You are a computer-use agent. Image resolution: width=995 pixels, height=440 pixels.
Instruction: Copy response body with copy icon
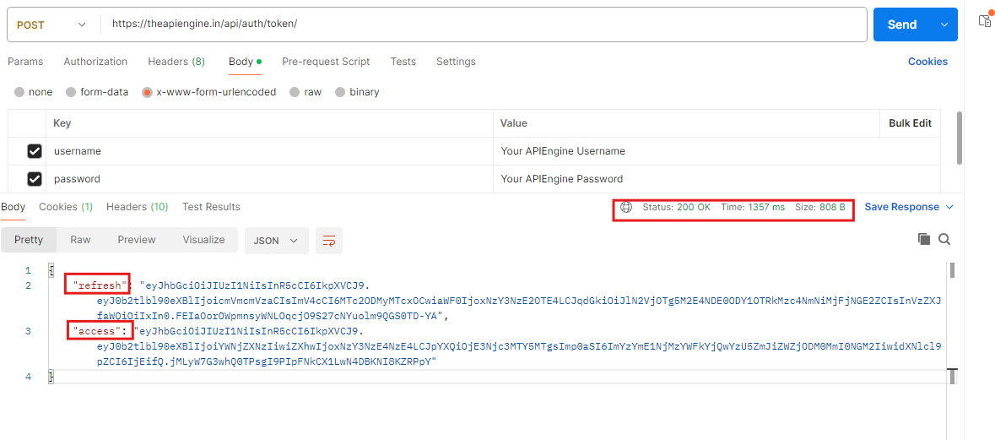(924, 240)
